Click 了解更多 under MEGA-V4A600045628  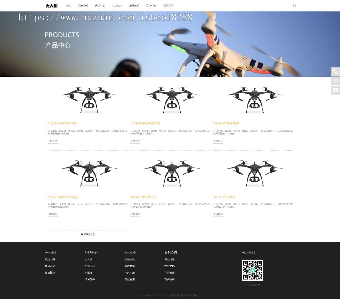point(135,141)
